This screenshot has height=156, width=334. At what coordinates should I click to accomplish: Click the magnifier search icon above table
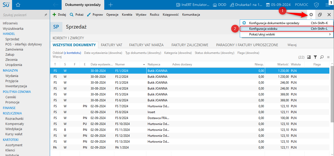322,57
